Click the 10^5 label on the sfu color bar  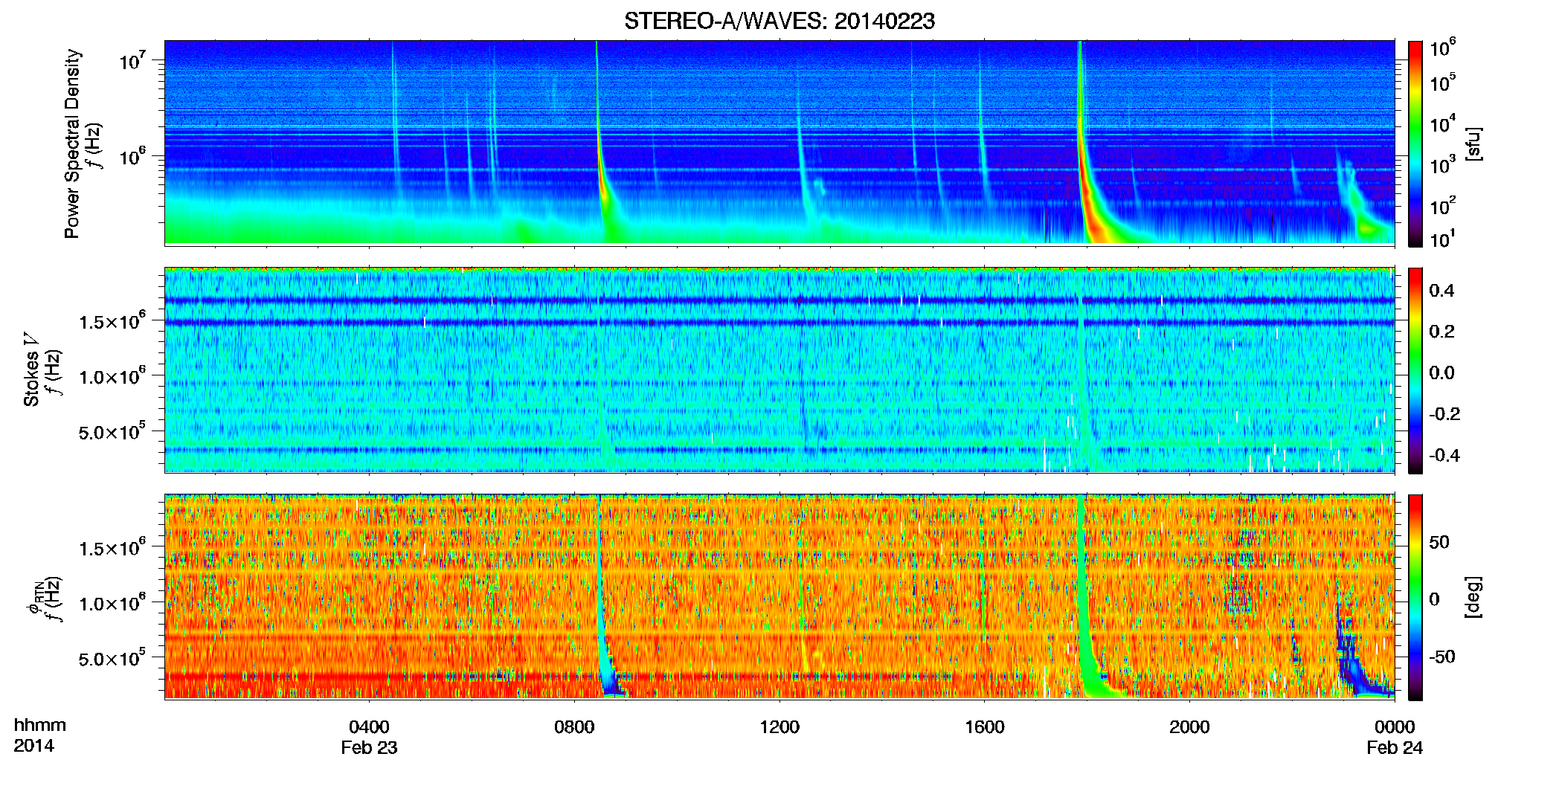point(1443,83)
